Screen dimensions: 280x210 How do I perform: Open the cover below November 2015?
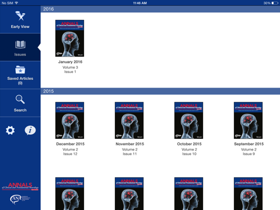pyautogui.click(x=129, y=194)
